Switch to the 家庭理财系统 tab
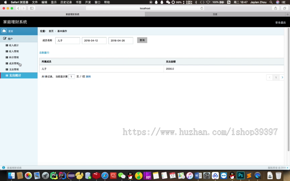Image resolution: width=290 pixels, height=181 pixels. [72, 14]
